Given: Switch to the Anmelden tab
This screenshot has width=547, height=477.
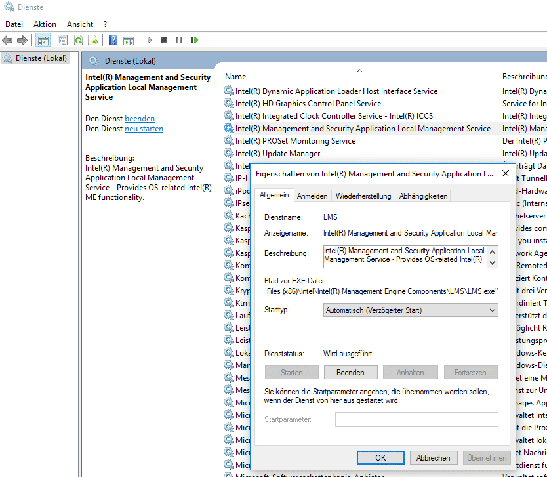Looking at the screenshot, I should [x=312, y=196].
